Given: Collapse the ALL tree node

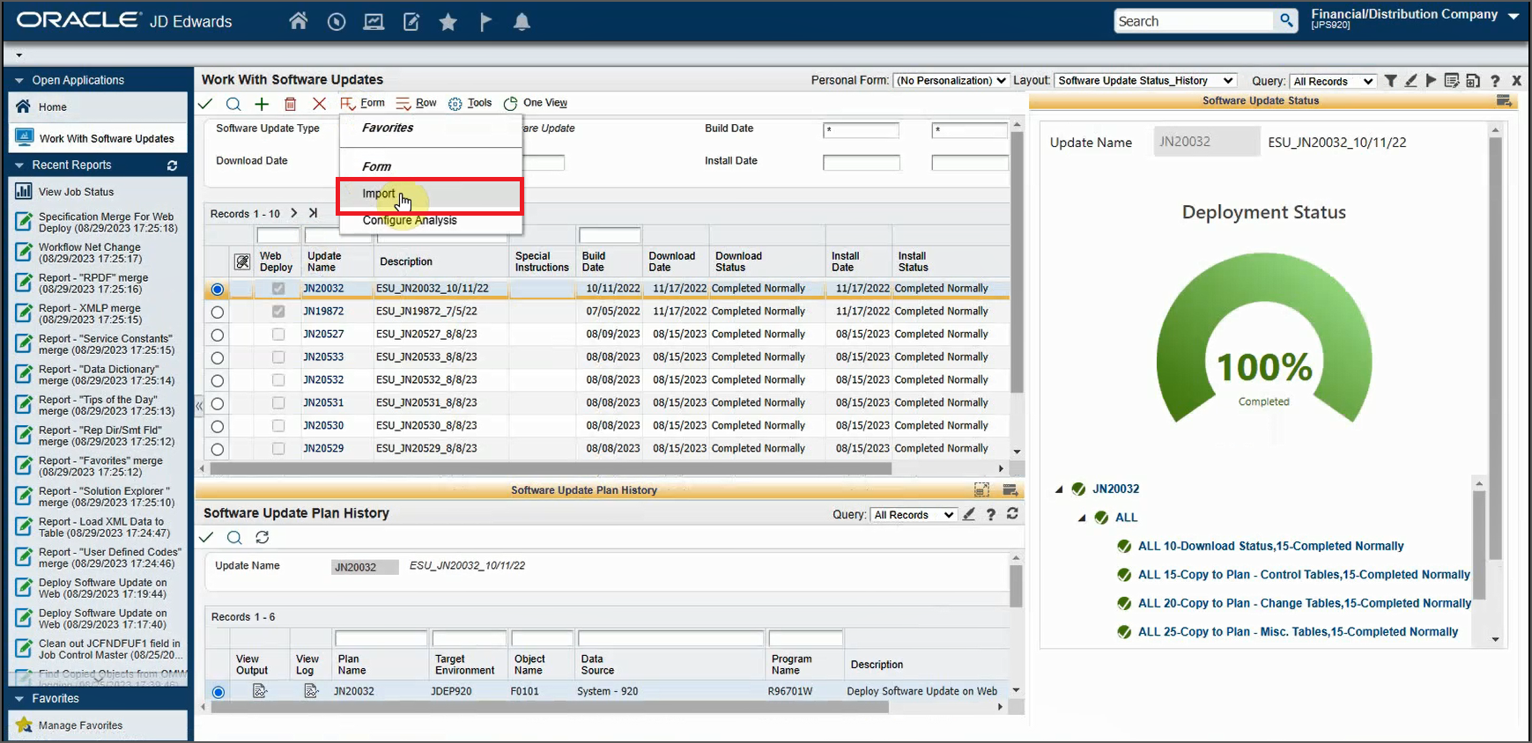Looking at the screenshot, I should (x=1081, y=518).
